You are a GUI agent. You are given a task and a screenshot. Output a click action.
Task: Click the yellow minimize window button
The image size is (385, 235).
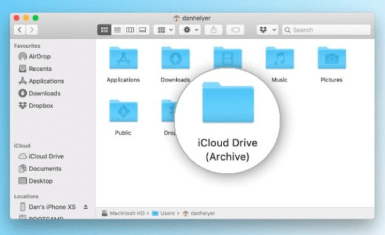click(26, 18)
